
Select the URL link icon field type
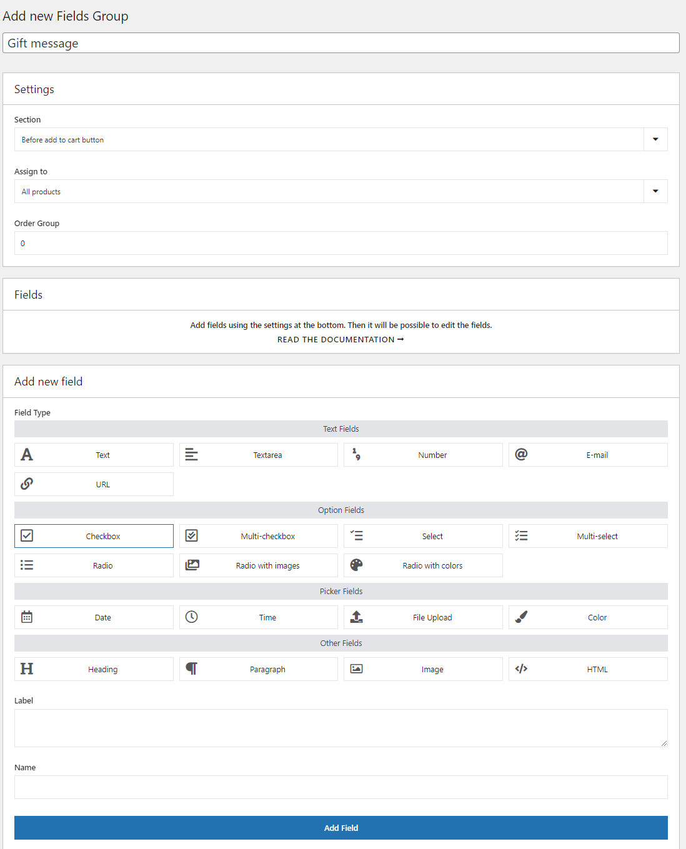(27, 484)
